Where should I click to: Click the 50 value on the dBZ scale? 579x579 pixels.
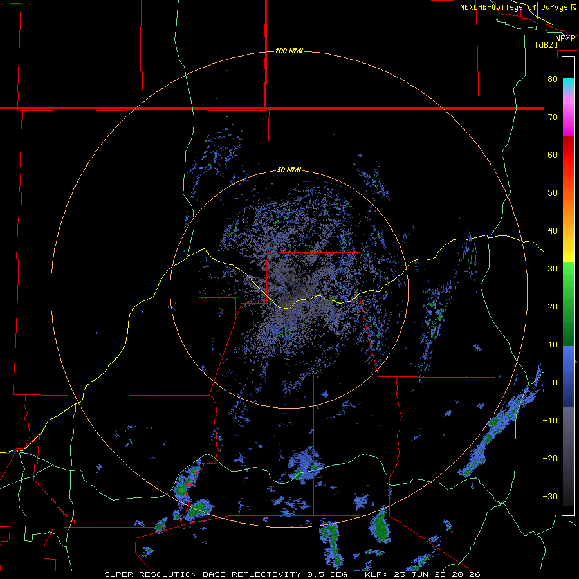click(553, 193)
